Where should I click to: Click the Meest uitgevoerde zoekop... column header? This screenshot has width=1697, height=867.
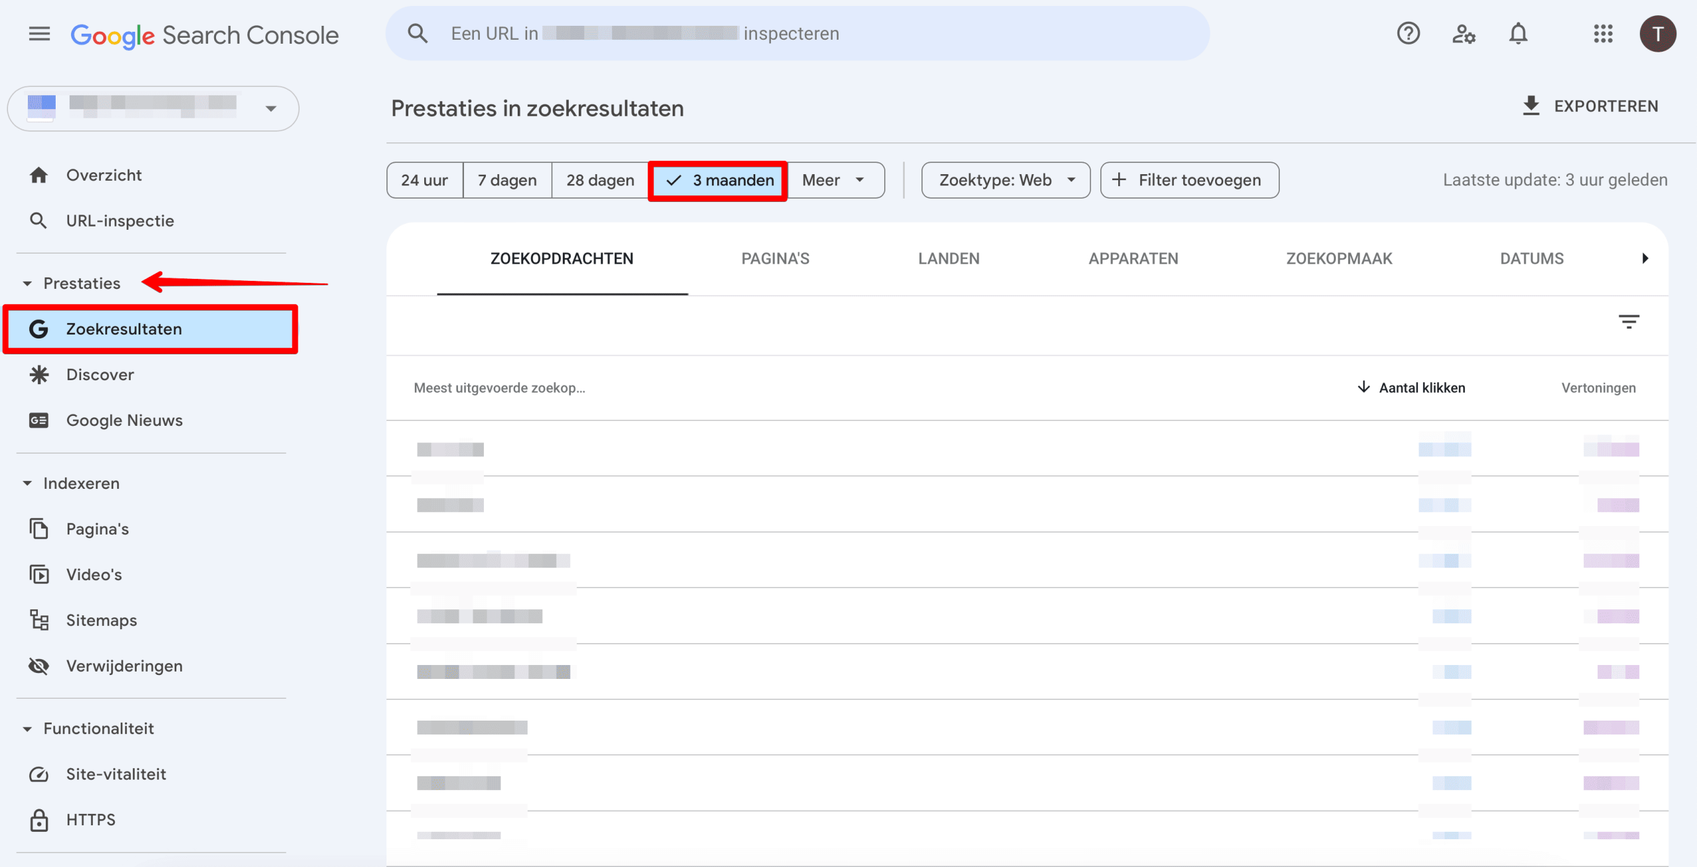click(499, 387)
